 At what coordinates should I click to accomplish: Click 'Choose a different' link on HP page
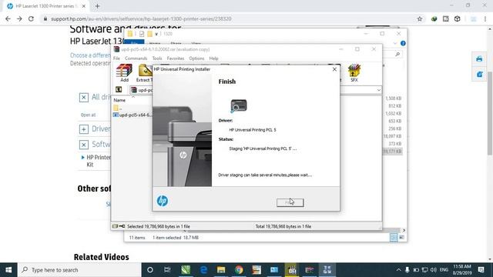point(90,55)
